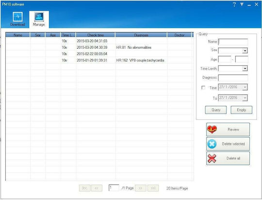This screenshot has height=200, width=262.
Task: Sort by the Time L... column header
Action: pyautogui.click(x=68, y=35)
